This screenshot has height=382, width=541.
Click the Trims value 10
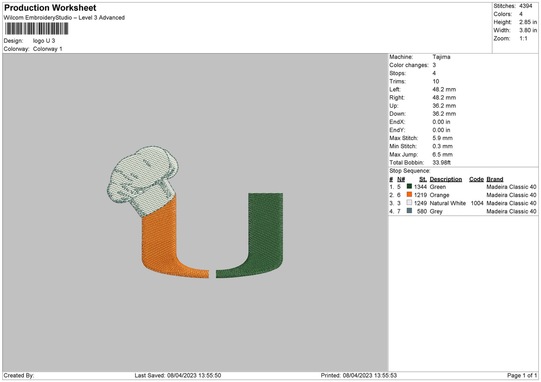[436, 81]
